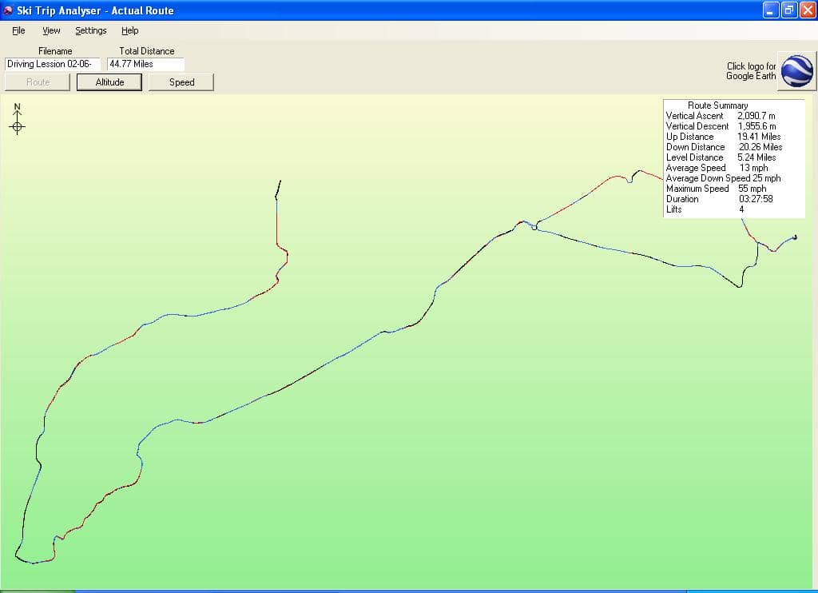Click the Duration row in Route Summary
Viewport: 818px width, 593px height.
click(719, 199)
